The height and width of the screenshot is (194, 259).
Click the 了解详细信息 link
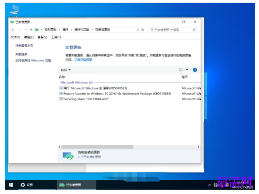click(83, 59)
